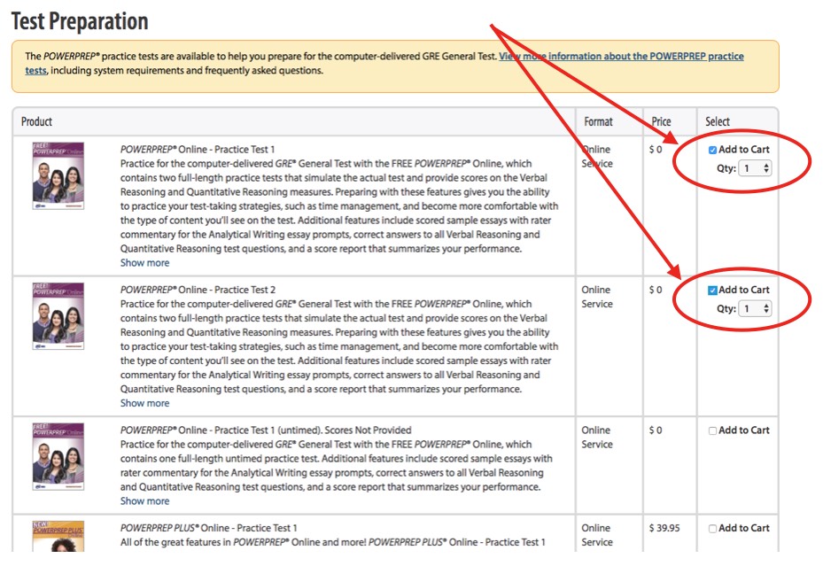Click the Format column header

pyautogui.click(x=598, y=122)
